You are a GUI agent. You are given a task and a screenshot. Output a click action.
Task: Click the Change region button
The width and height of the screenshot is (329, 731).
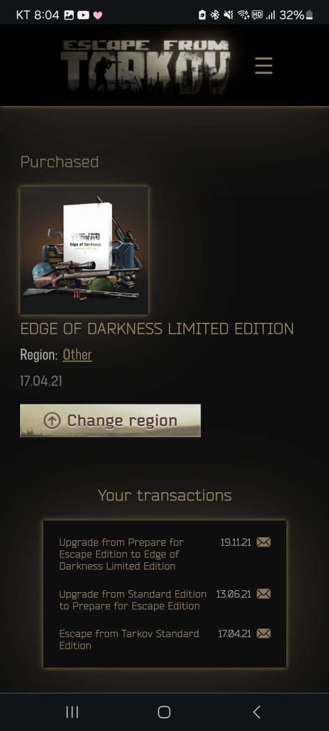pyautogui.click(x=110, y=420)
